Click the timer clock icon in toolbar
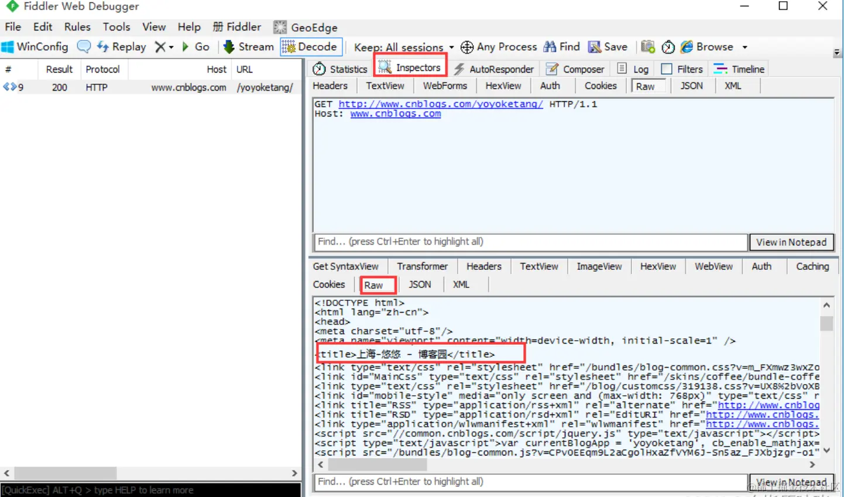The image size is (844, 497). 668,47
